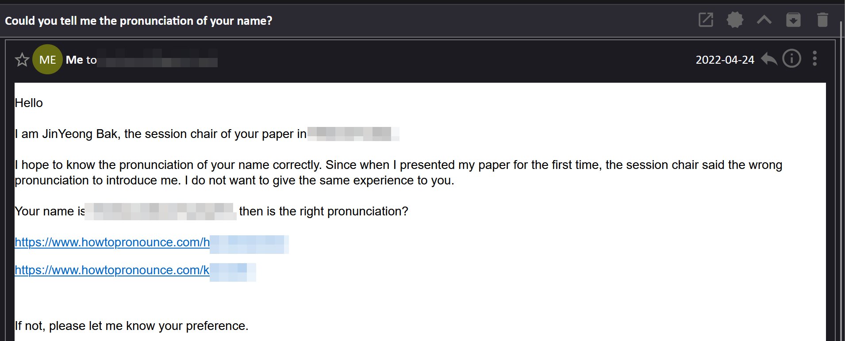Click the Hello greeting line in body
845x341 pixels.
pyautogui.click(x=29, y=103)
